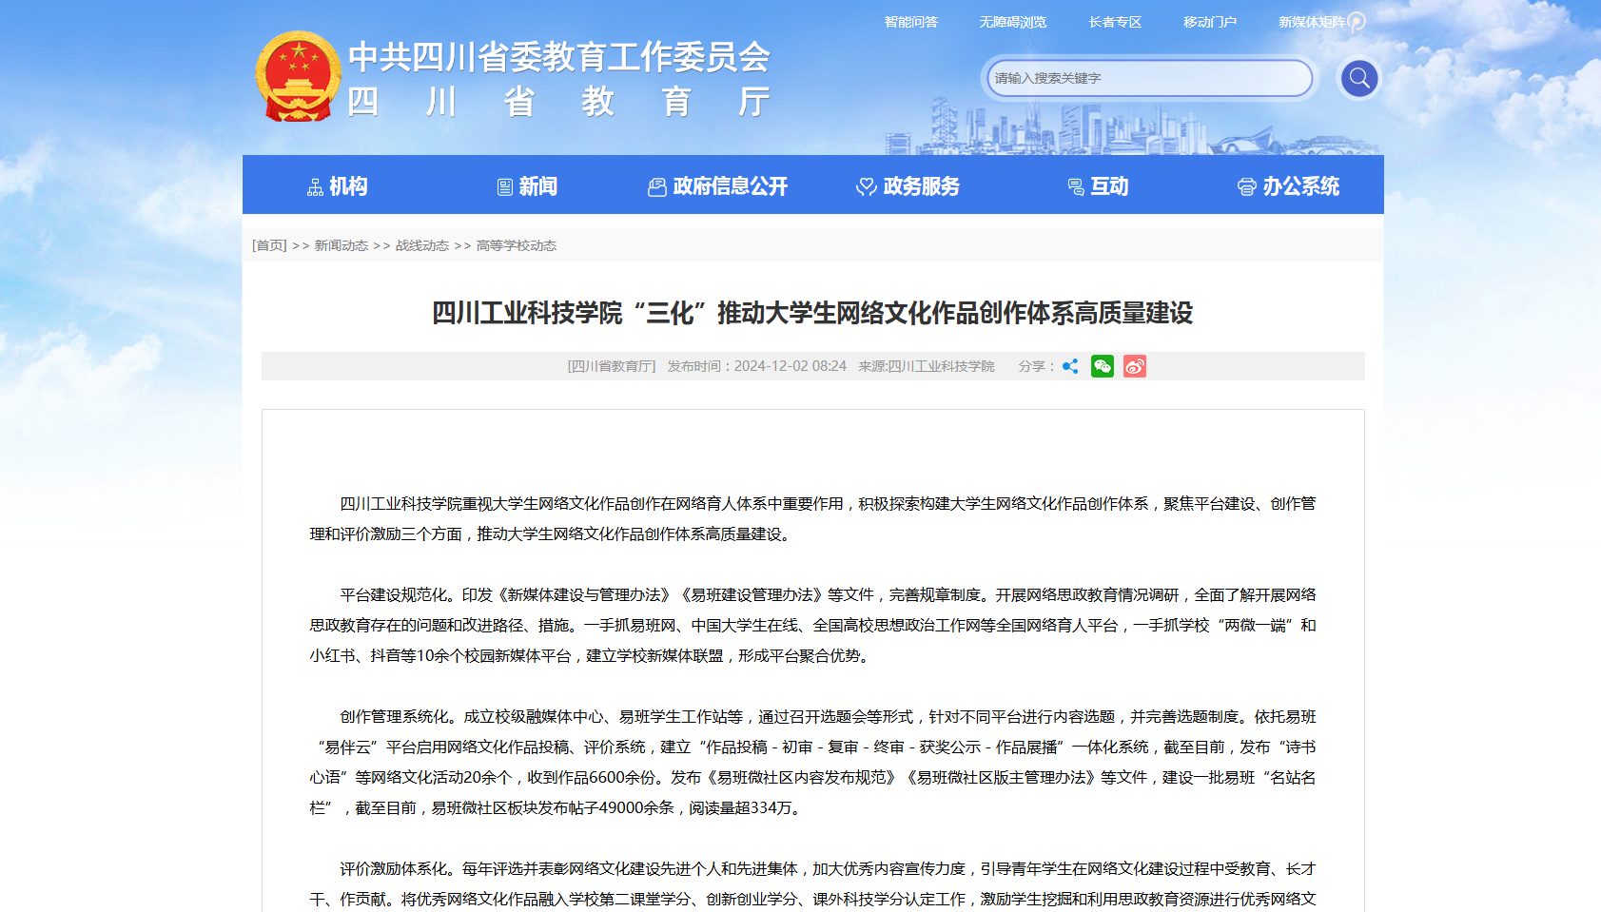This screenshot has height=912, width=1601.
Task: Share the article to Weibo
Action: pyautogui.click(x=1134, y=366)
